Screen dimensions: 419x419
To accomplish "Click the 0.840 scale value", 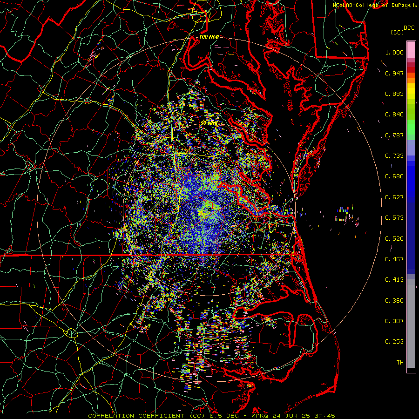I will click(x=394, y=115).
